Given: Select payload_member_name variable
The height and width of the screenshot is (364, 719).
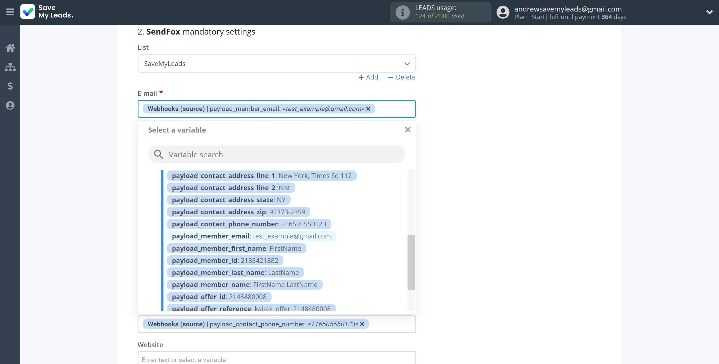Looking at the screenshot, I should [245, 285].
